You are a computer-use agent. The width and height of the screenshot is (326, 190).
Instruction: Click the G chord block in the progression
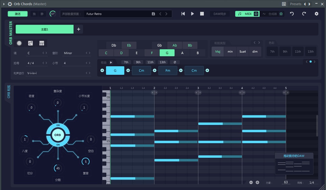(115, 70)
